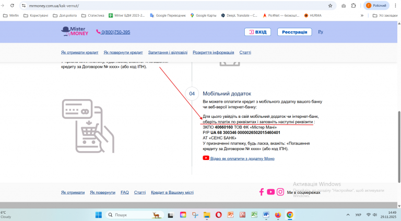Click the Mister Money logo

[x=75, y=31]
